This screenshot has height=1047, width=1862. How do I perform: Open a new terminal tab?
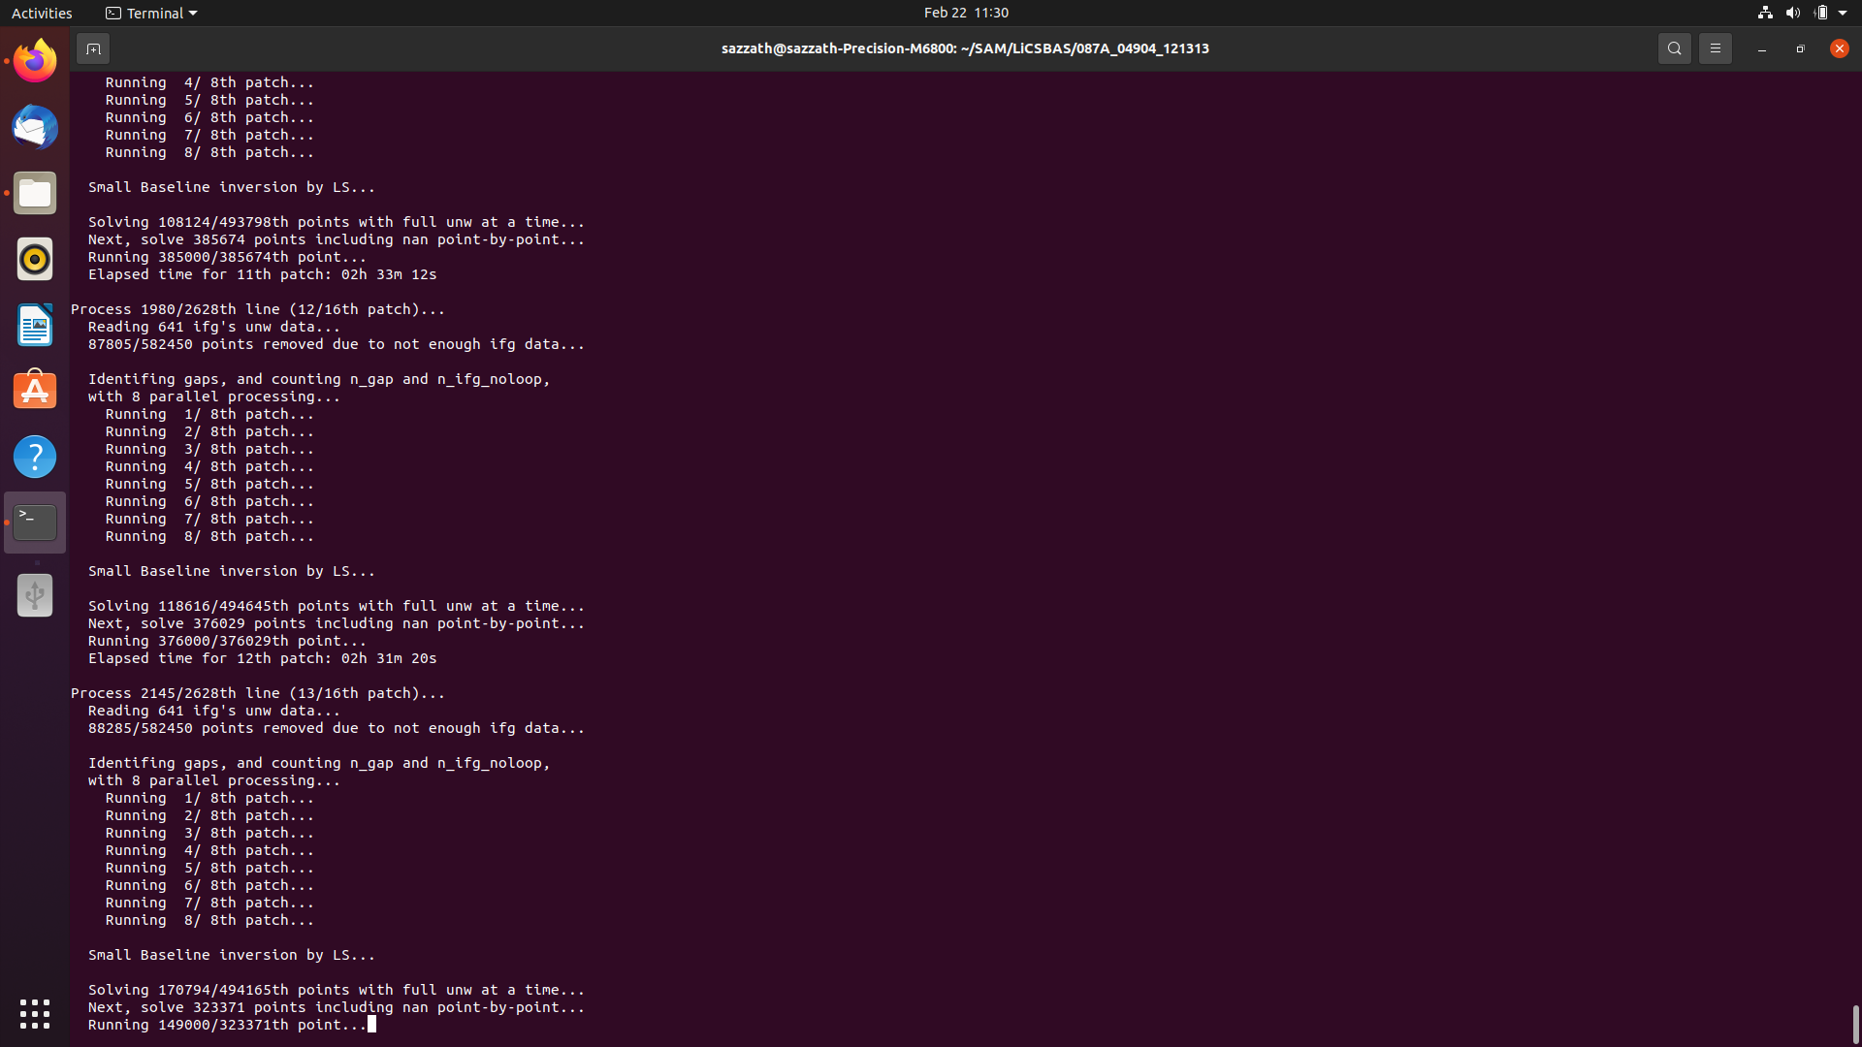[x=93, y=48]
